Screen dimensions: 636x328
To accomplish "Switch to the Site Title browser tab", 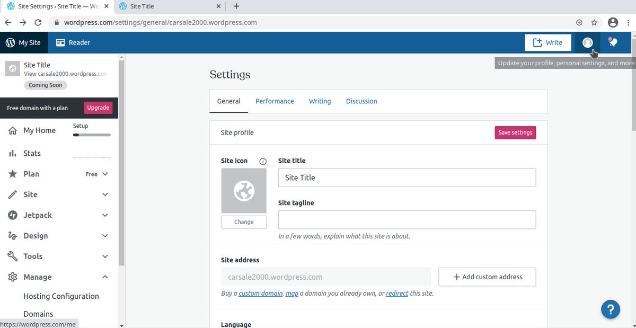I will (x=170, y=6).
